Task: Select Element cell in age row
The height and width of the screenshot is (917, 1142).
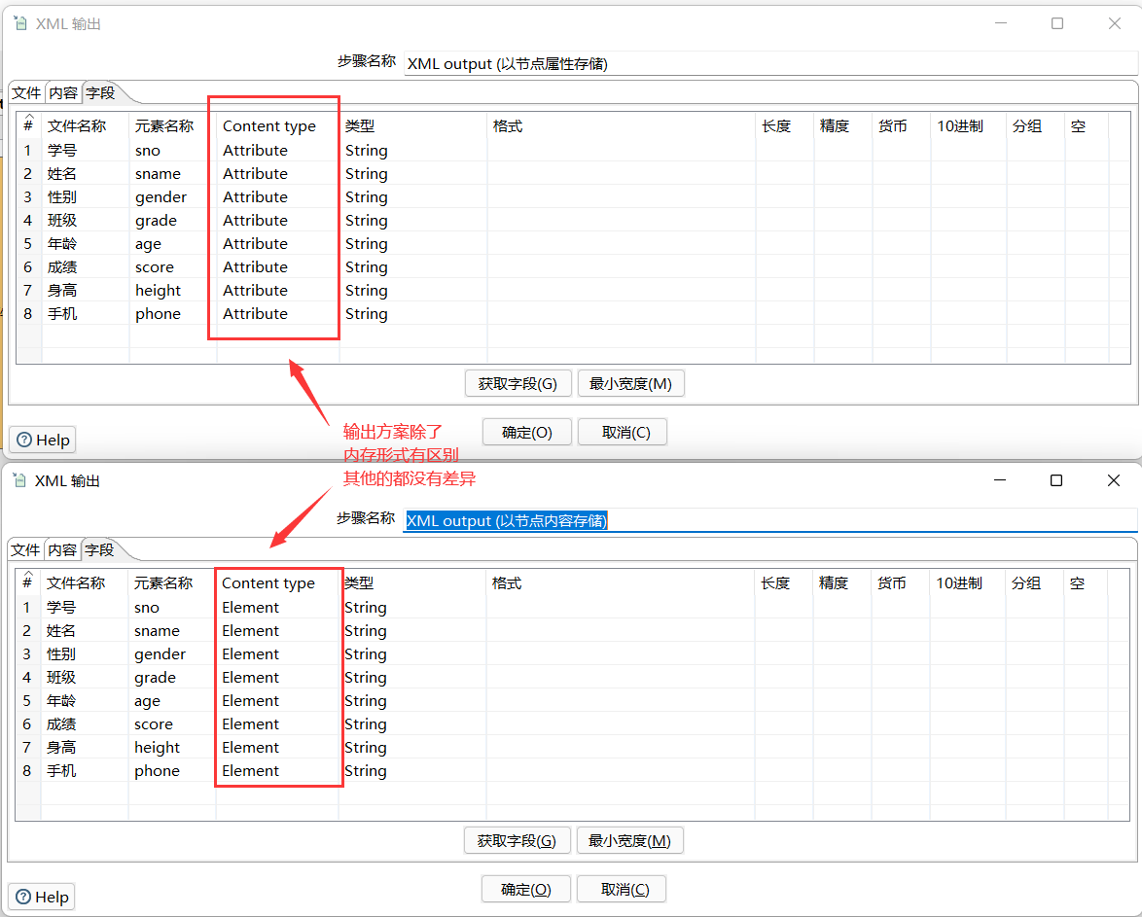Action: 277,700
